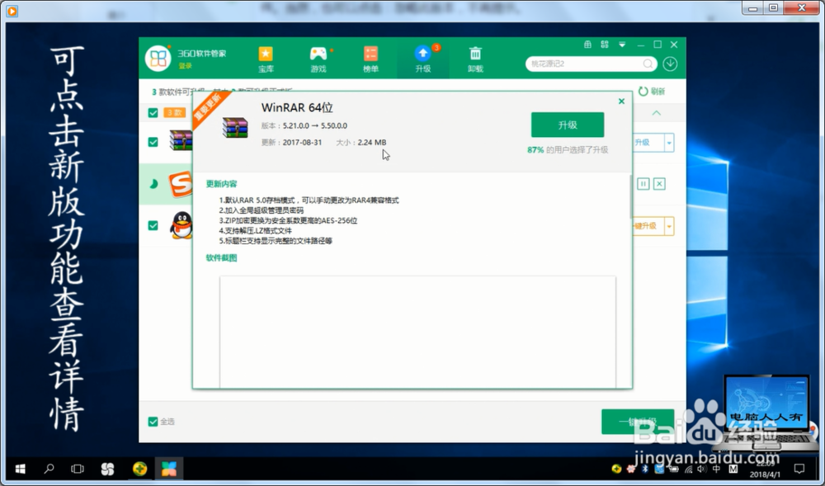The height and width of the screenshot is (486, 825).
Task: Click the 中 input method tray indicator
Action: pos(717,469)
